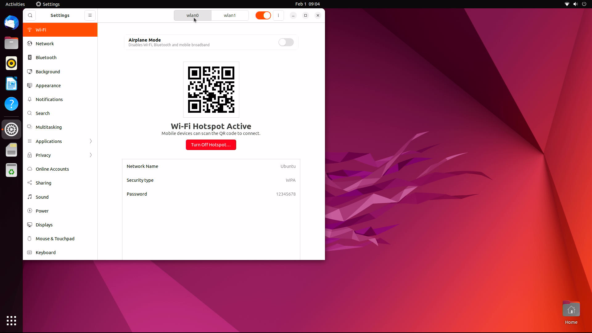
Task: Click the Wi-Fi status icon in top bar
Action: (x=567, y=4)
